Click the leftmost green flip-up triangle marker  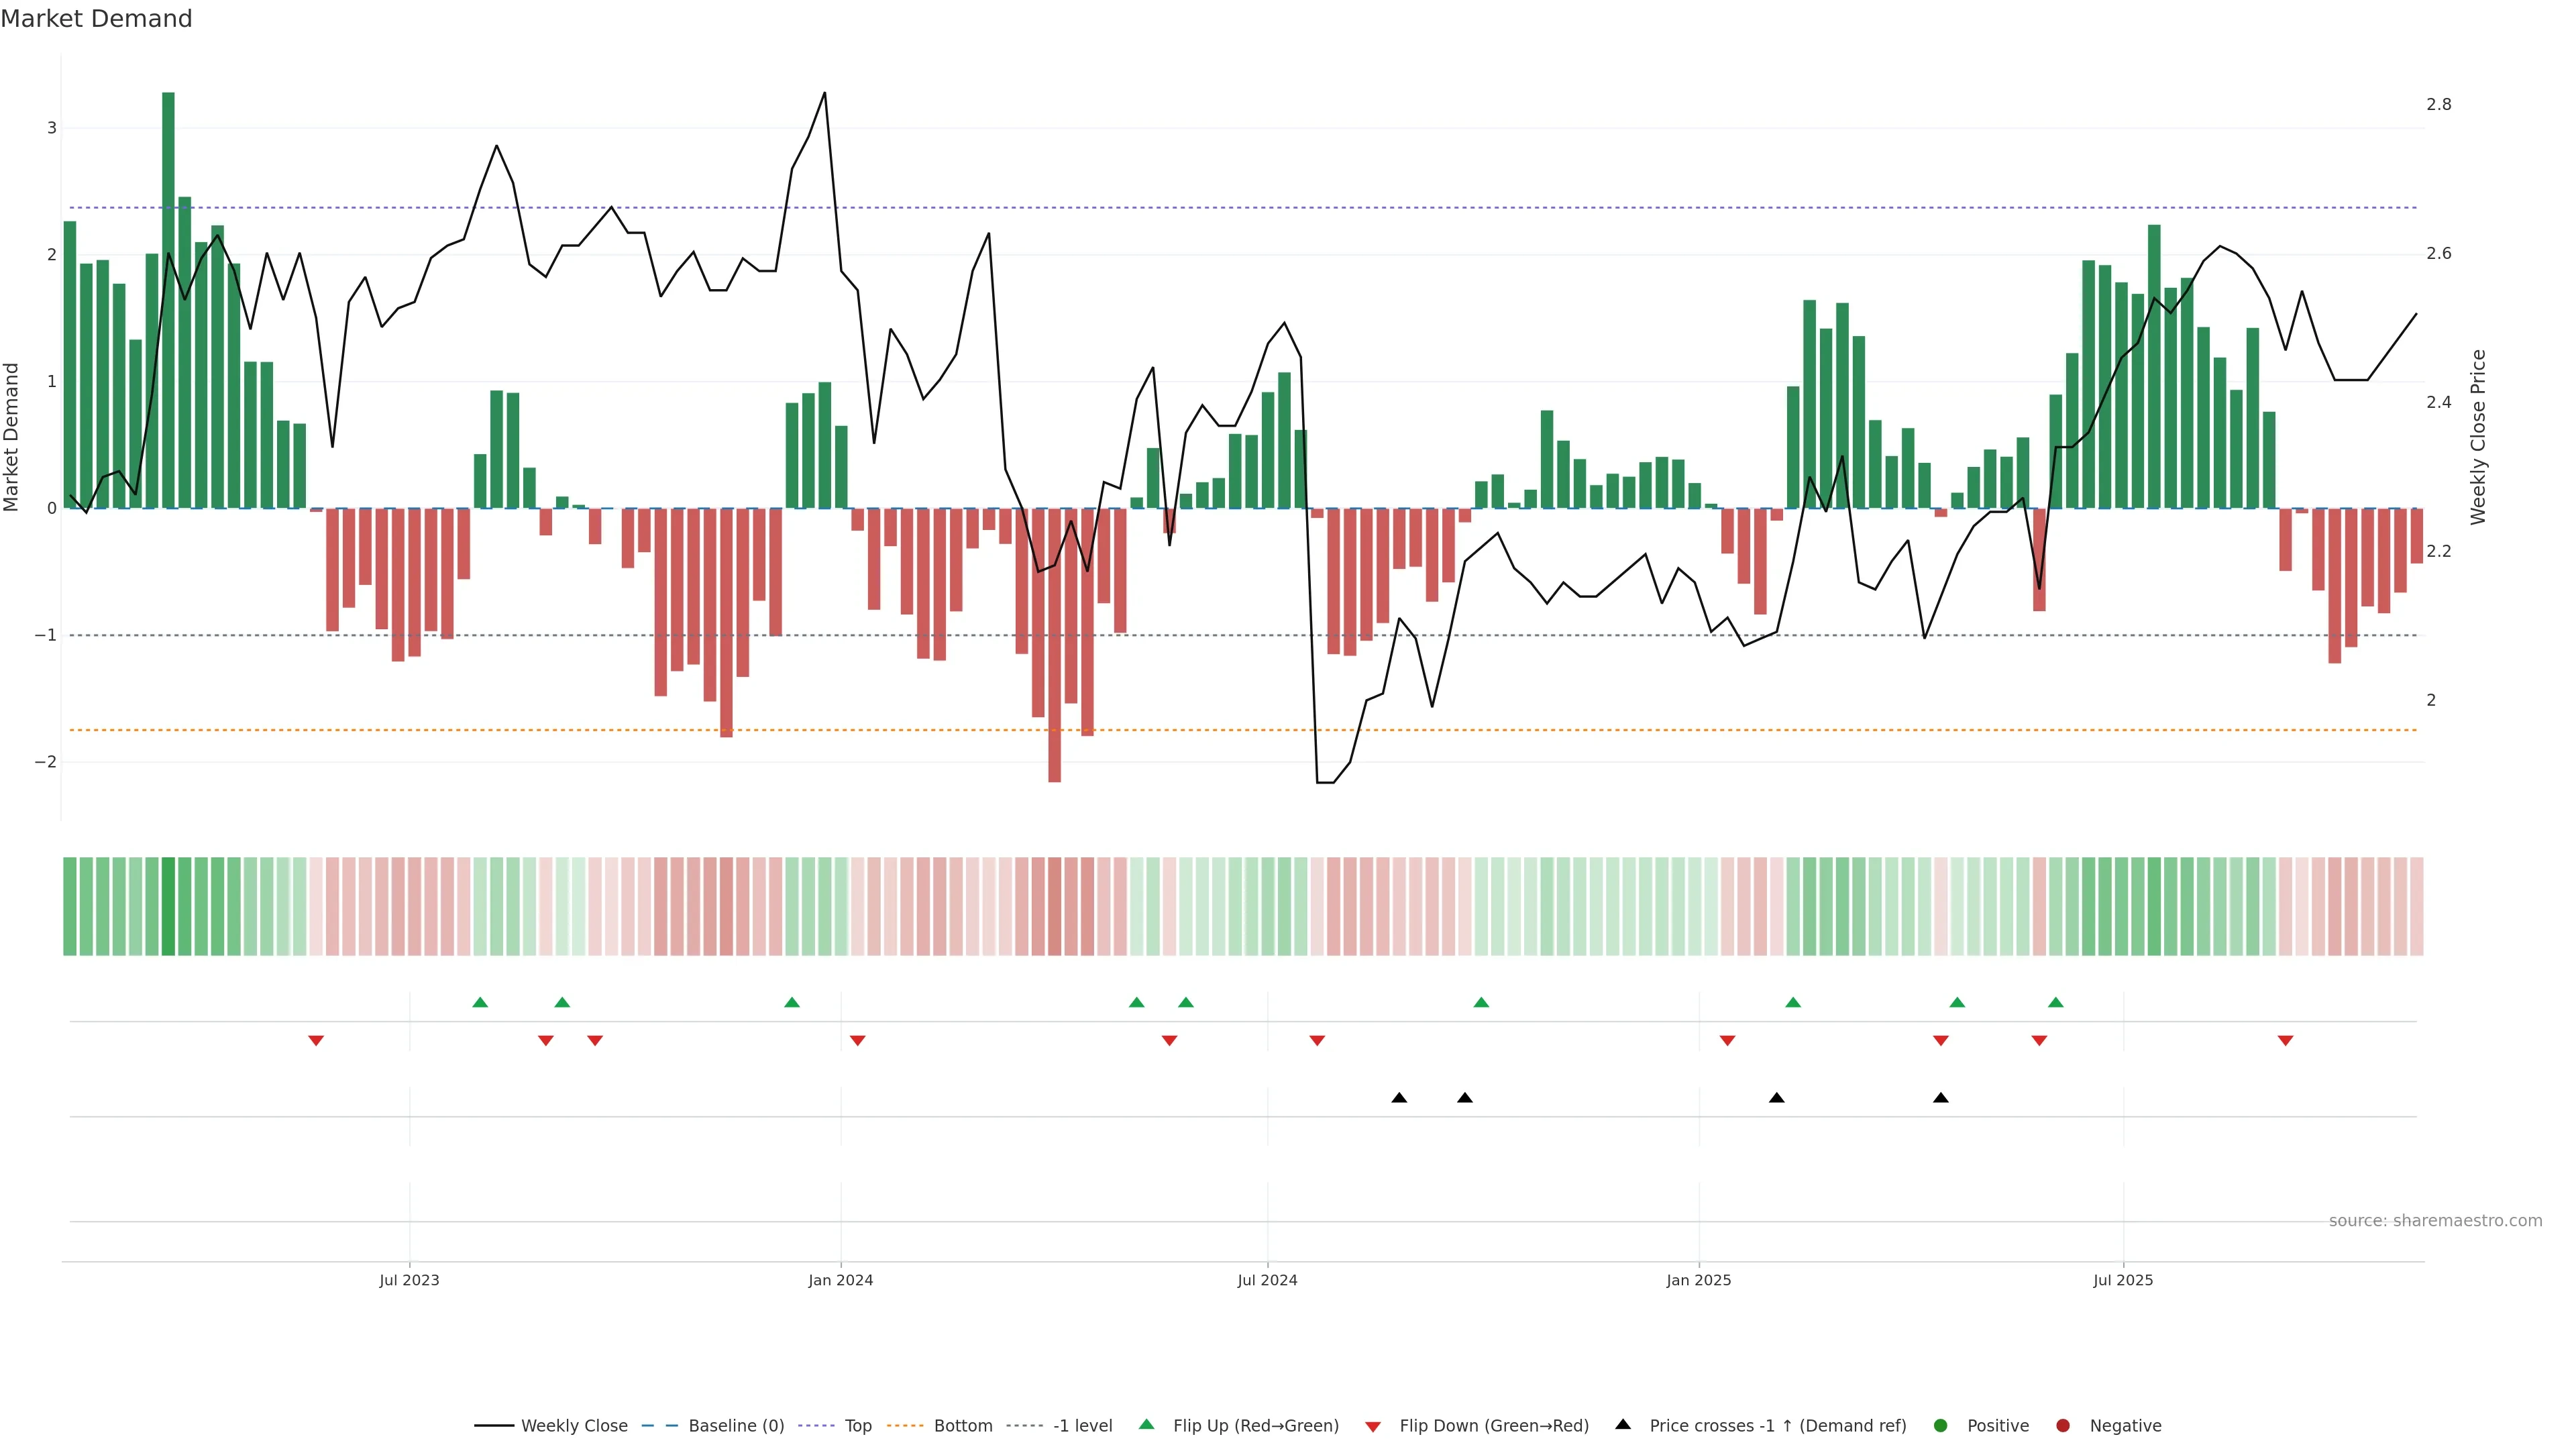pyautogui.click(x=480, y=1002)
